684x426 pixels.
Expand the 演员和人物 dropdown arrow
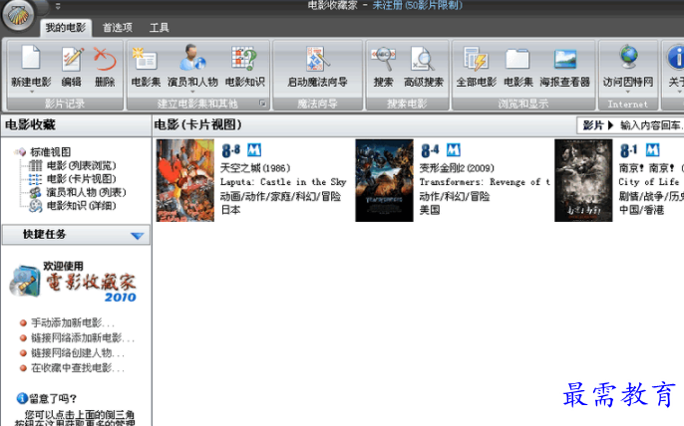[192, 92]
